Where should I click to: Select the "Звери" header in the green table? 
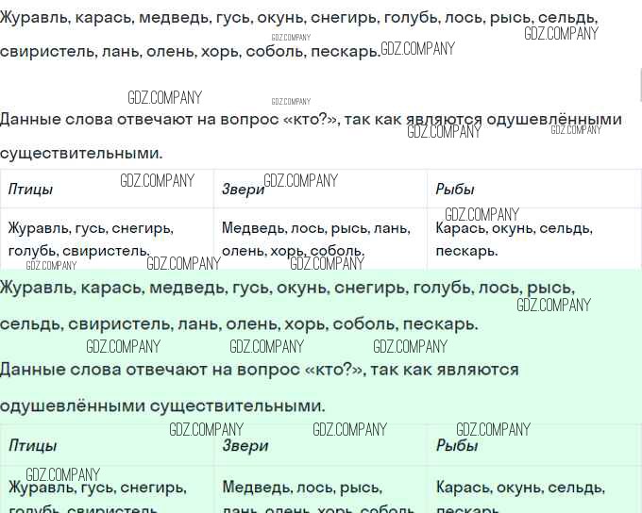click(245, 445)
